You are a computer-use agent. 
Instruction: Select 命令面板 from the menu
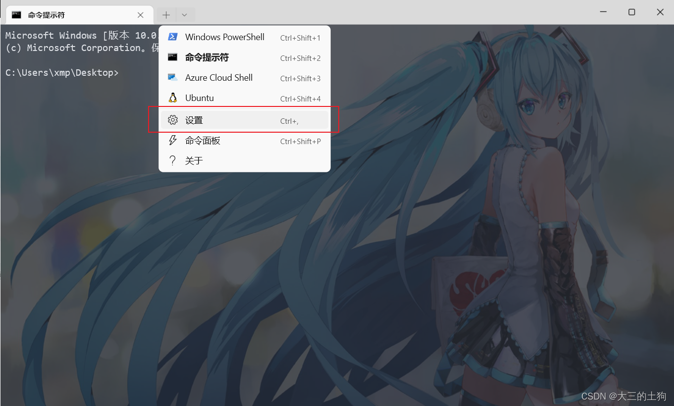coord(204,140)
